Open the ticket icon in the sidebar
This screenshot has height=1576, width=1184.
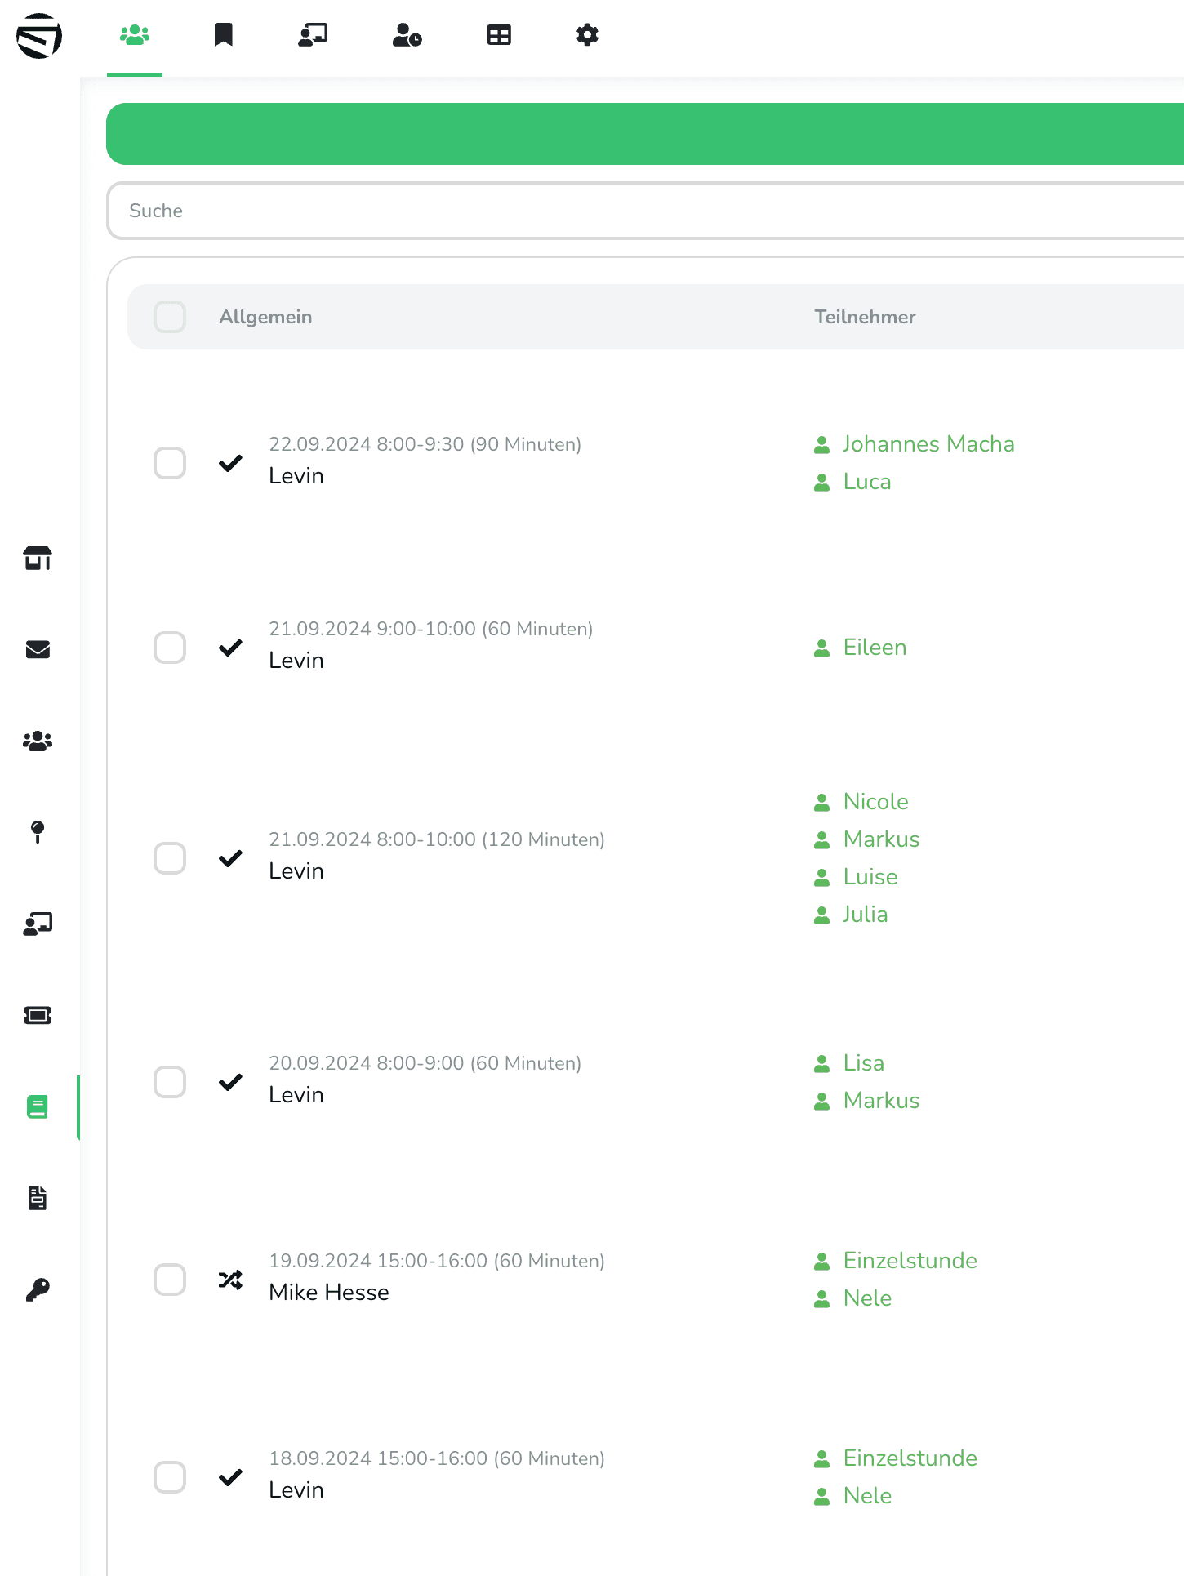38,1015
